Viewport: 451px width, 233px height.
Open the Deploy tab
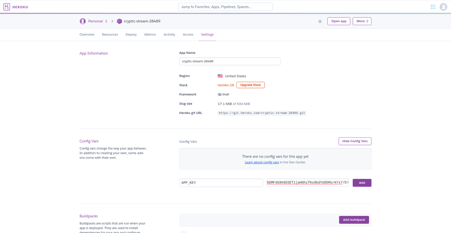(x=131, y=34)
